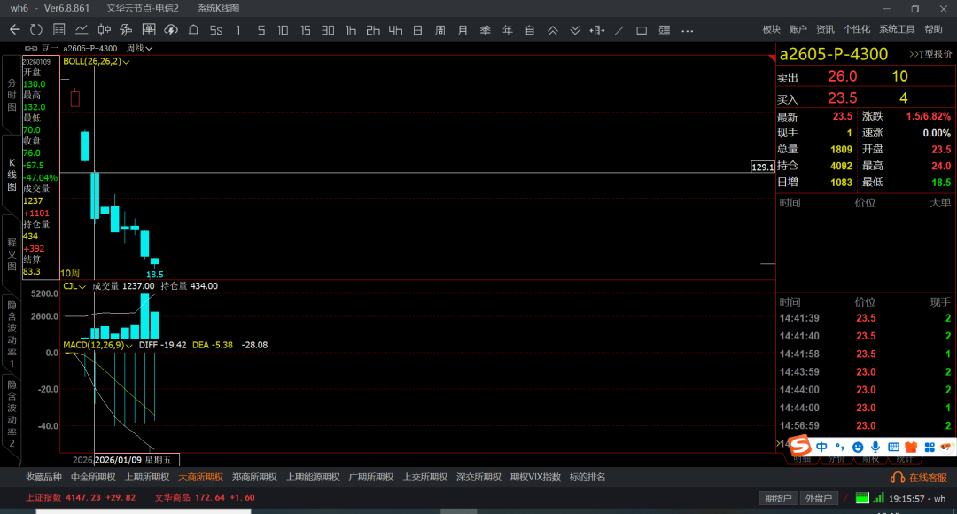Image resolution: width=957 pixels, height=514 pixels.
Task: Open the 资讯 menu
Action: tap(825, 29)
